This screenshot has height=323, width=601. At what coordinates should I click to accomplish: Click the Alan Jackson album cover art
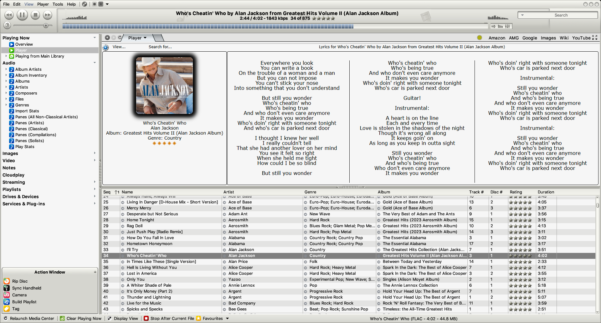[x=164, y=86]
